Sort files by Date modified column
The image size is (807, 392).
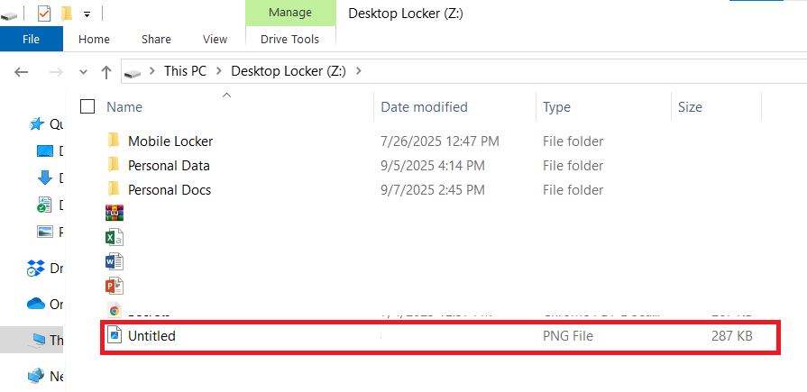(x=424, y=107)
